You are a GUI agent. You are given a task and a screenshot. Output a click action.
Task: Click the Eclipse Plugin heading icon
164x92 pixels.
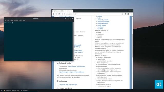57,63
